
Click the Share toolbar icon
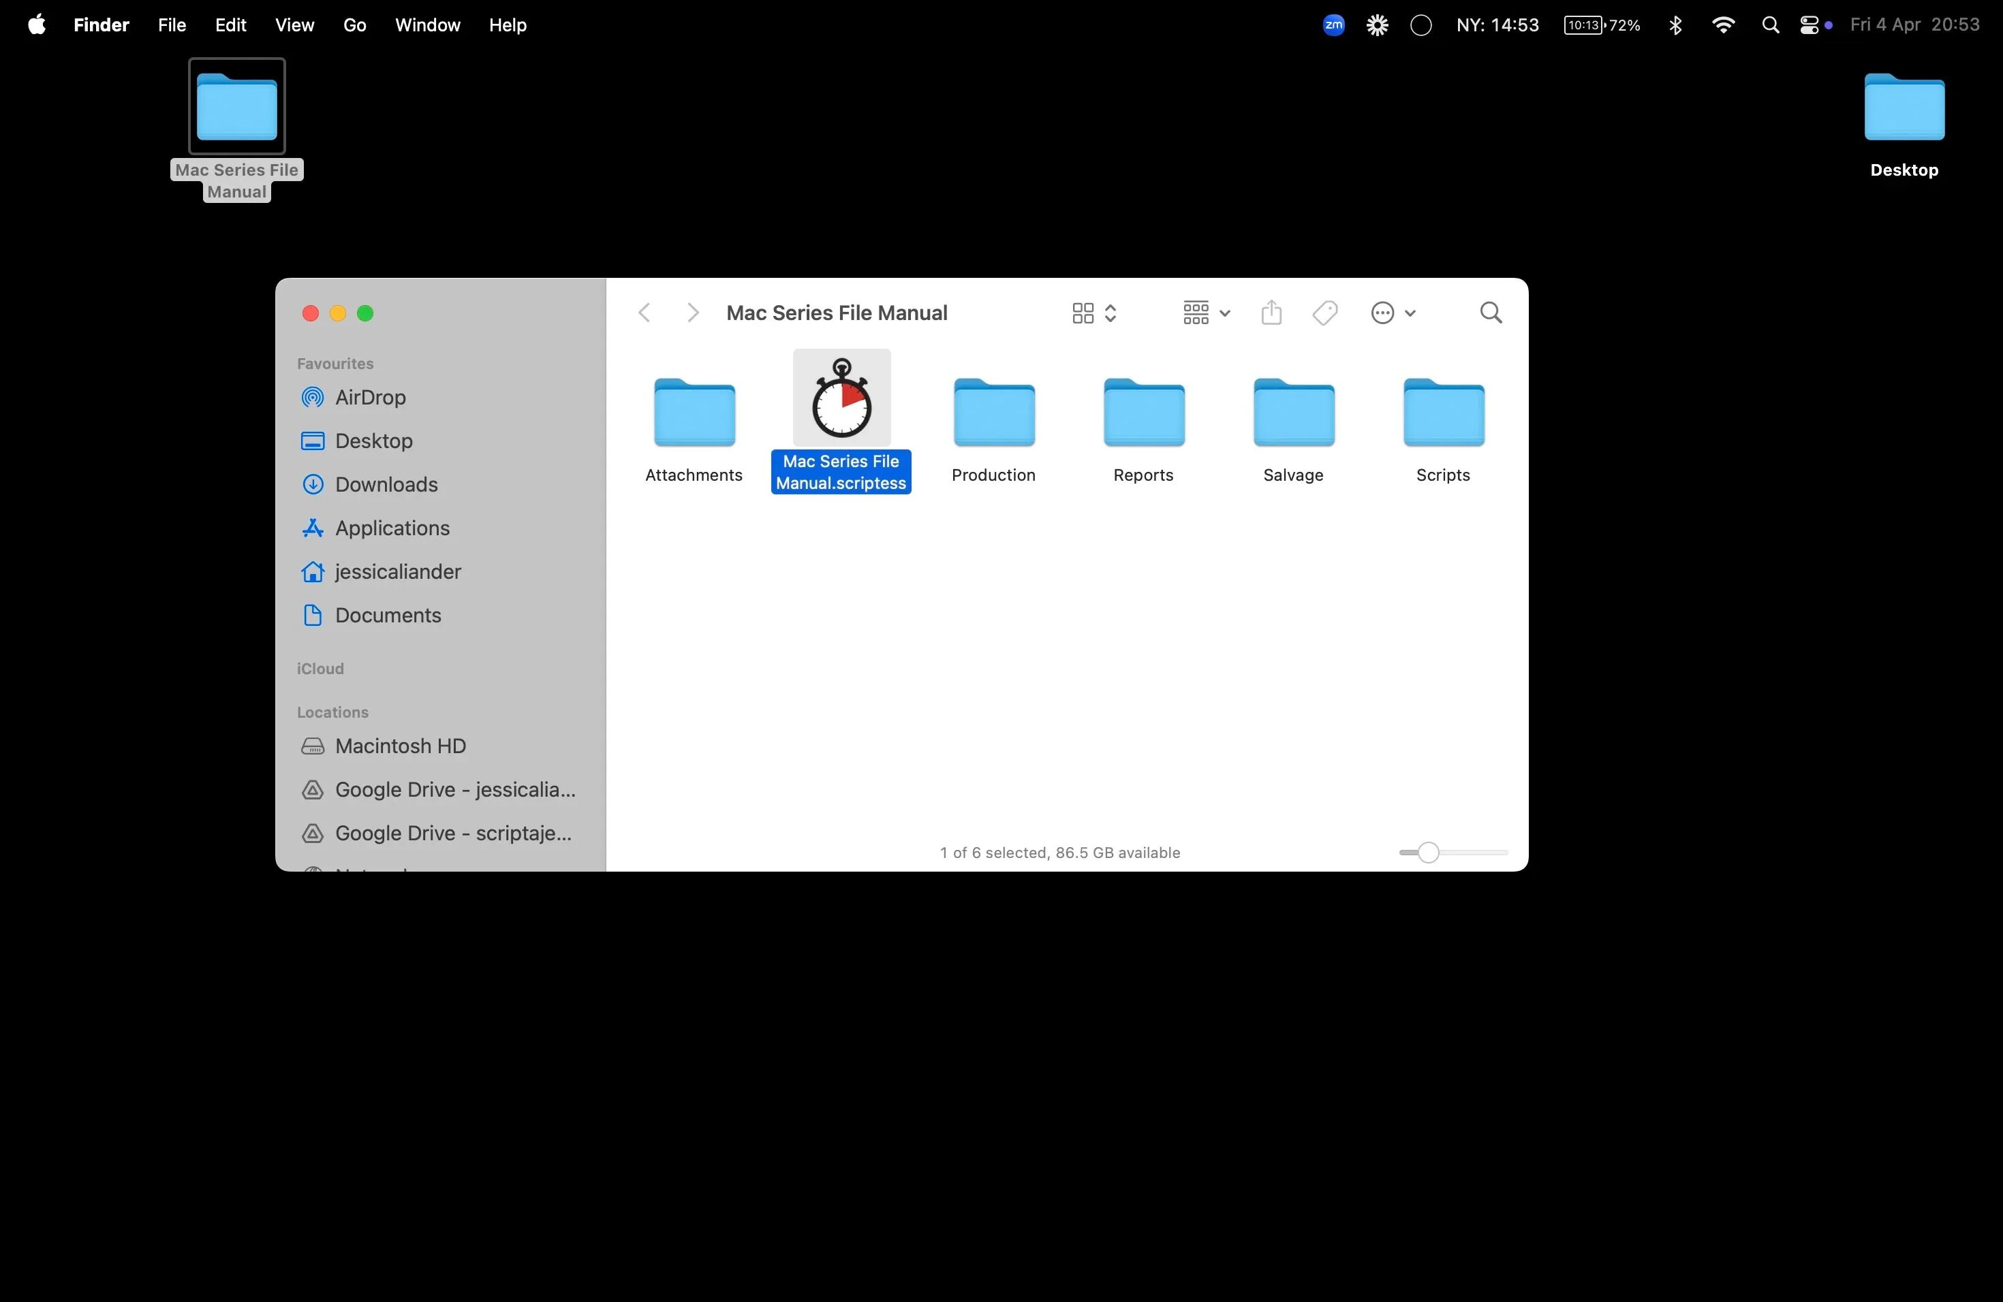(x=1271, y=313)
